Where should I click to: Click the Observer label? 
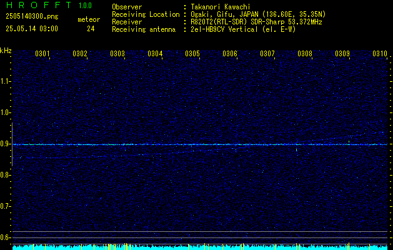coord(127,7)
